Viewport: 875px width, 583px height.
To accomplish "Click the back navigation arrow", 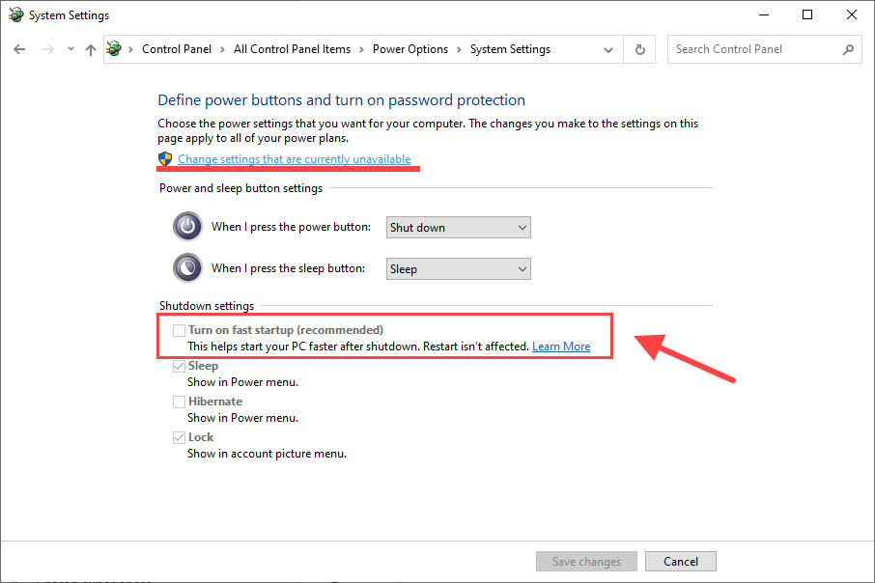I will point(19,48).
